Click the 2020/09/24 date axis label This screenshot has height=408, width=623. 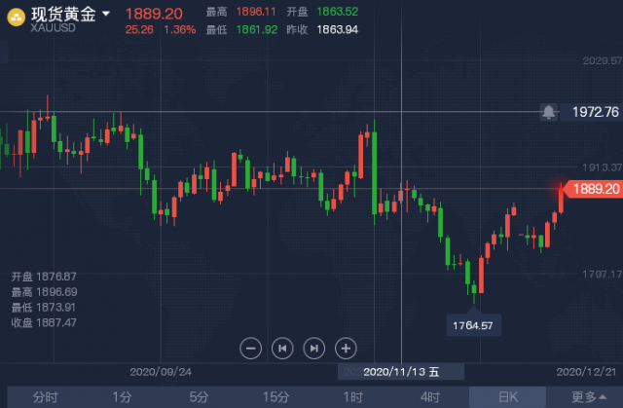161,372
